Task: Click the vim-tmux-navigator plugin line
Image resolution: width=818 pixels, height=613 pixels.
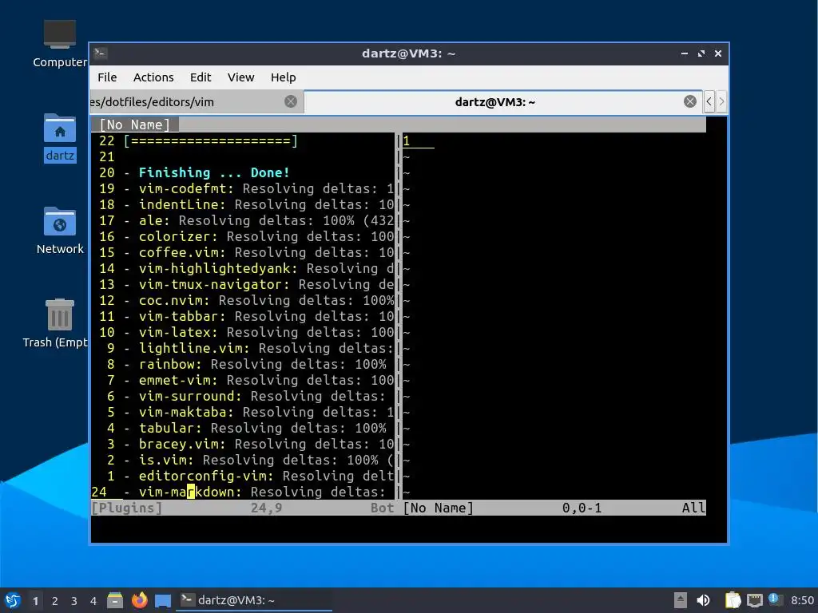Action: pos(243,285)
